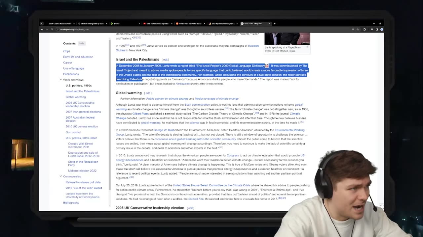Open the profile avatar icon in toolbar
This screenshot has height=237, width=423.
(x=382, y=29)
